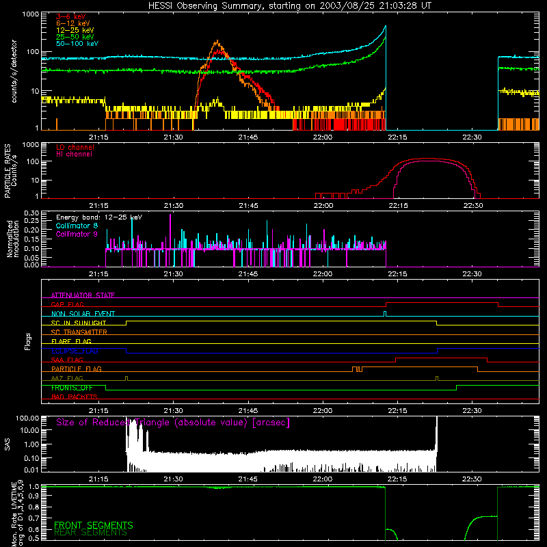
Task: Click the counts/s/detector axis label
Action: coord(14,71)
